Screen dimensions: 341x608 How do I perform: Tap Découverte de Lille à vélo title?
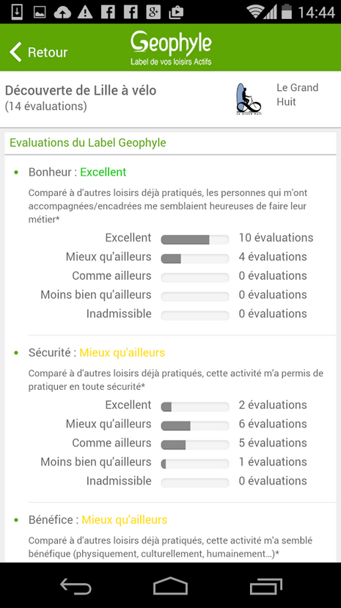81,90
